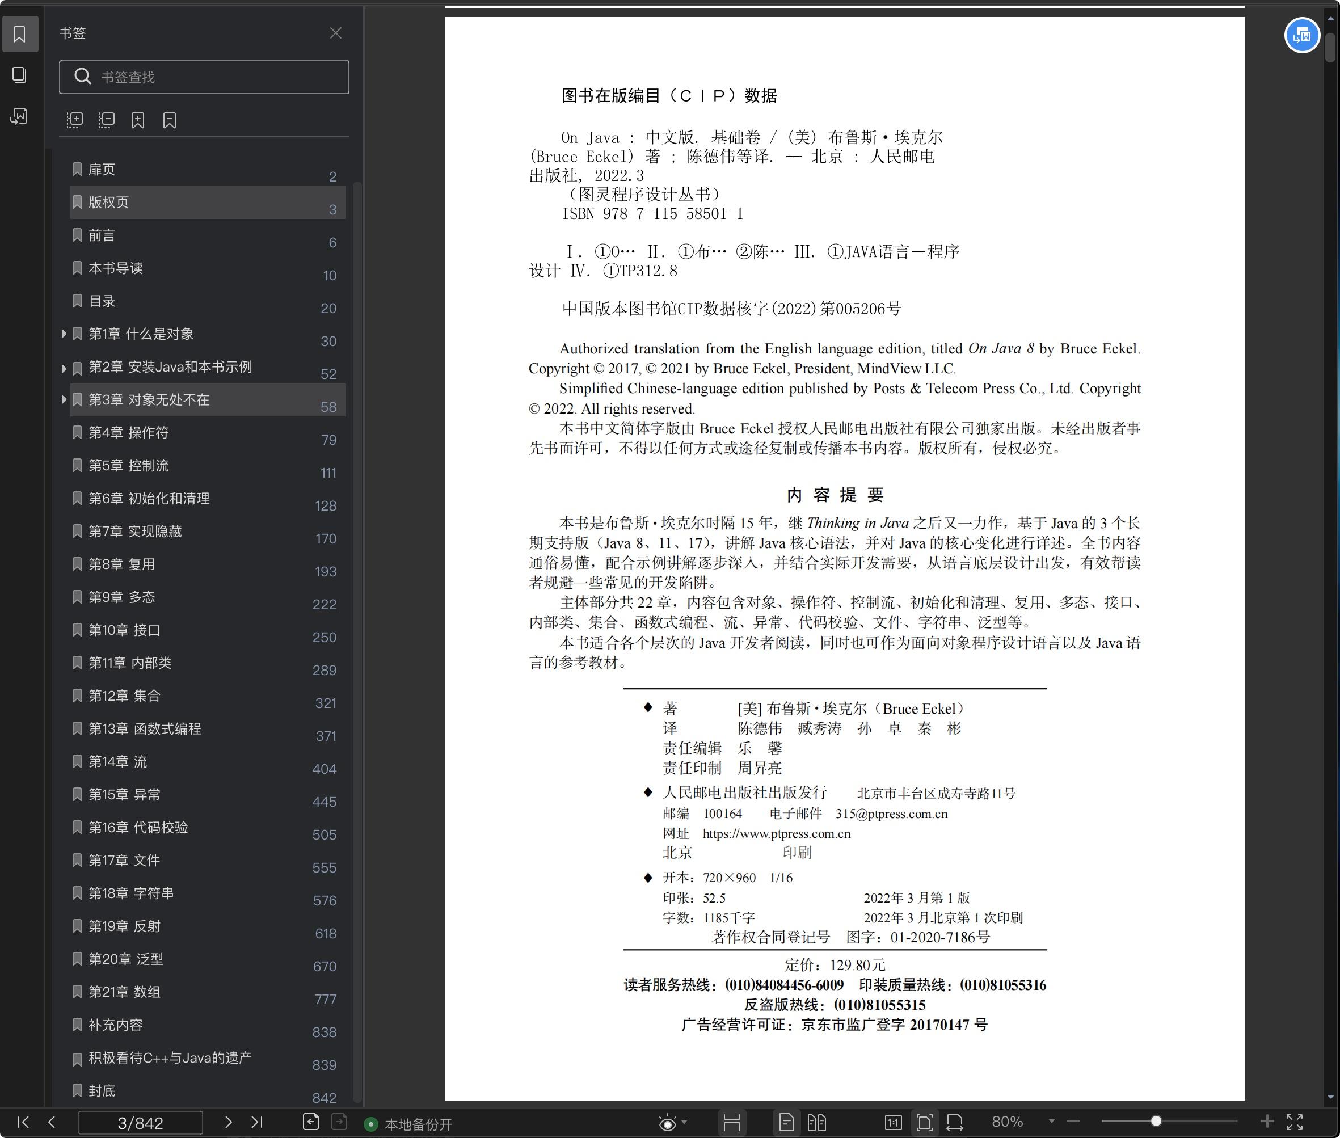Click the 本地备份开 backup status
Image resolution: width=1340 pixels, height=1138 pixels.
pos(408,1124)
